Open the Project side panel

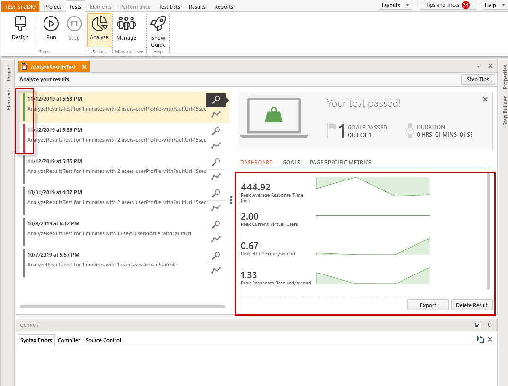[x=9, y=73]
